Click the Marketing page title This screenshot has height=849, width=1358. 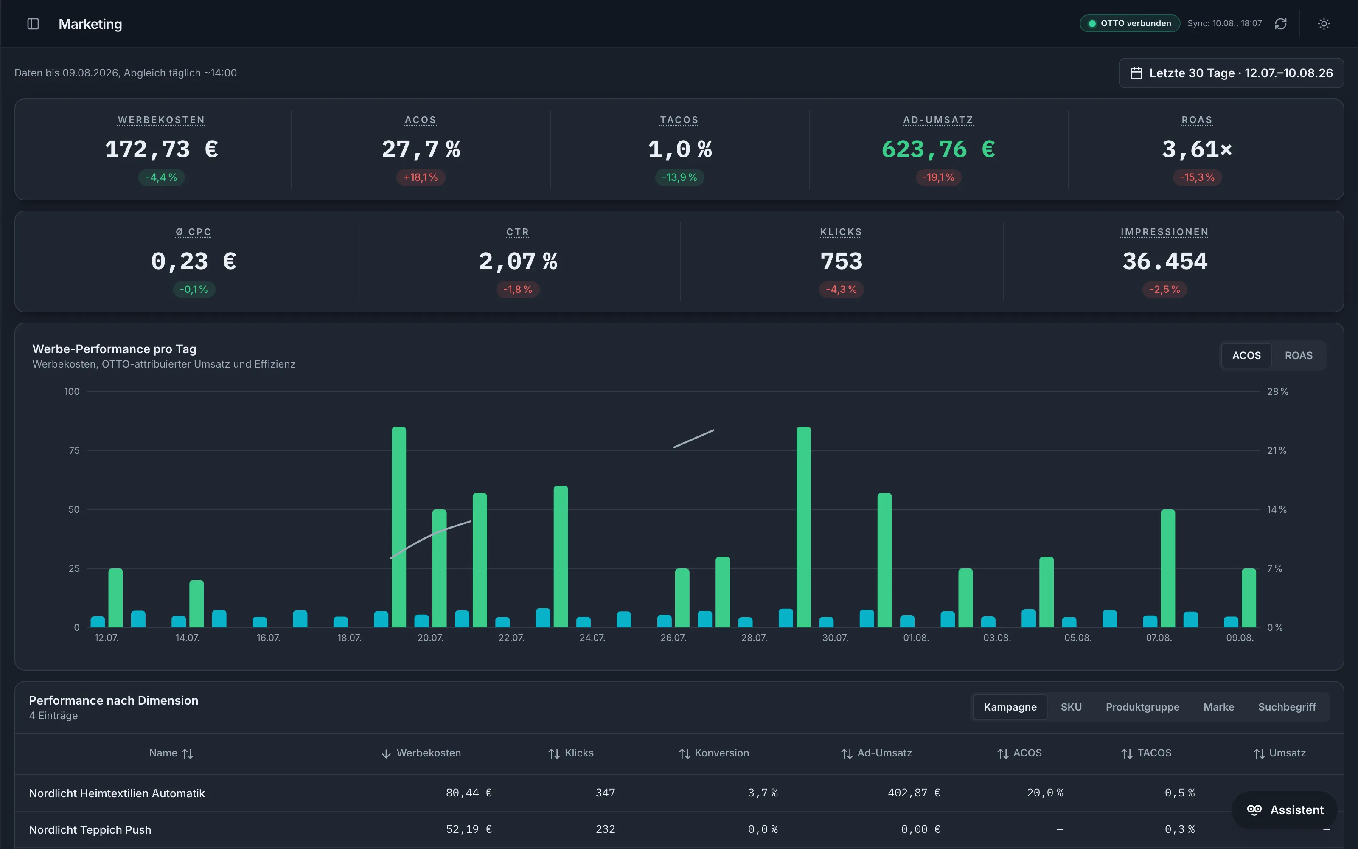(90, 24)
